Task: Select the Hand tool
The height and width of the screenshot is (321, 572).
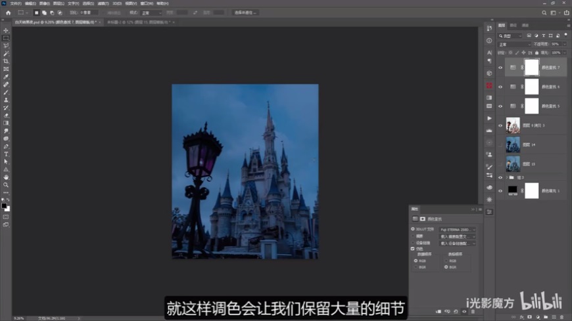Action: coord(6,177)
